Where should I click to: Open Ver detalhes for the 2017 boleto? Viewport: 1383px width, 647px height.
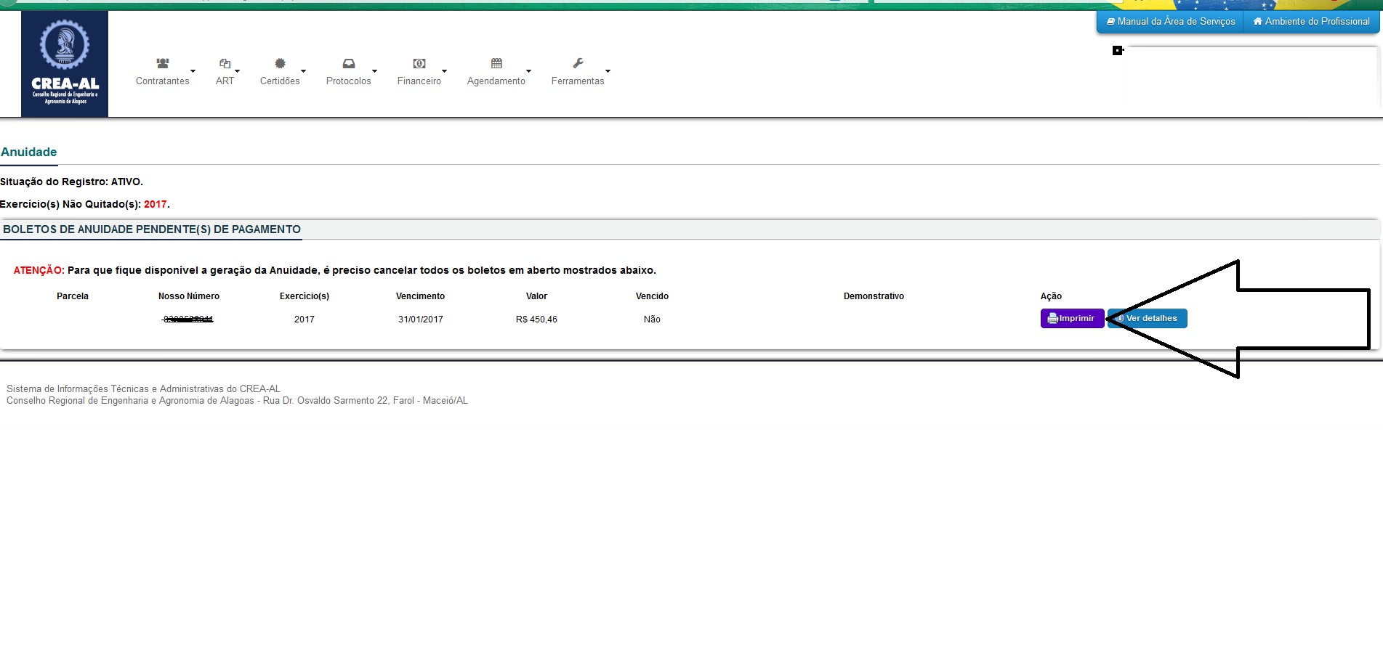(1148, 319)
